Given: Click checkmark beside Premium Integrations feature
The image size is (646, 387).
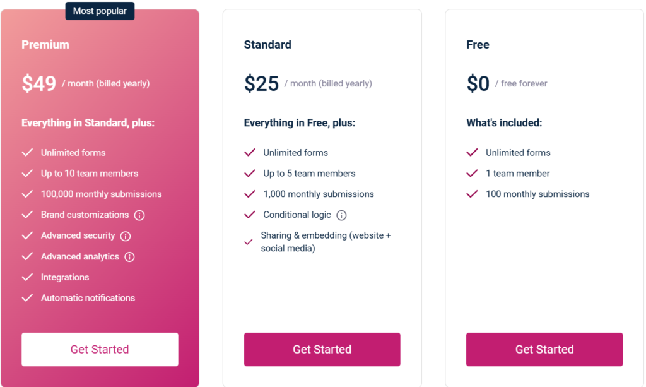Looking at the screenshot, I should [27, 277].
